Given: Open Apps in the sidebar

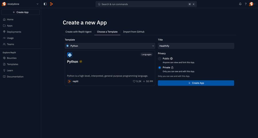Looking at the screenshot, I should coord(20,26).
